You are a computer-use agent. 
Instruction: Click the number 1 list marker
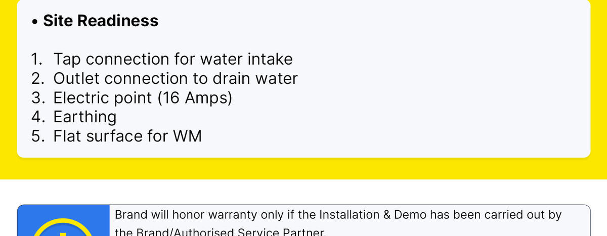[36, 60]
